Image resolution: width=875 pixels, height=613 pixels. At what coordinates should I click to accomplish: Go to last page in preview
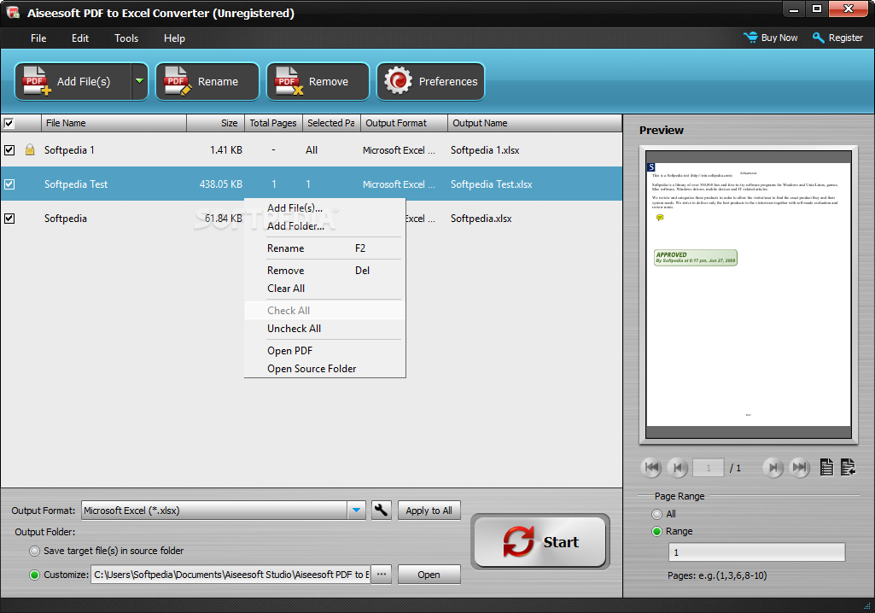coord(800,467)
